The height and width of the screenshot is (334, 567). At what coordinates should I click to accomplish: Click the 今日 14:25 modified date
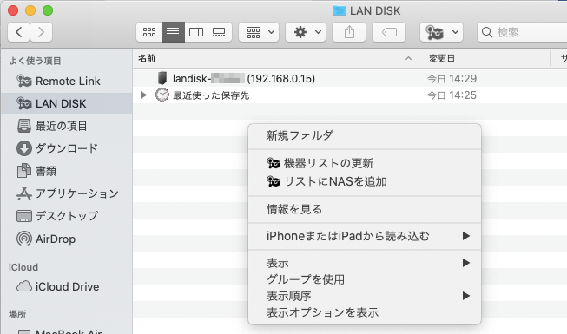click(452, 95)
